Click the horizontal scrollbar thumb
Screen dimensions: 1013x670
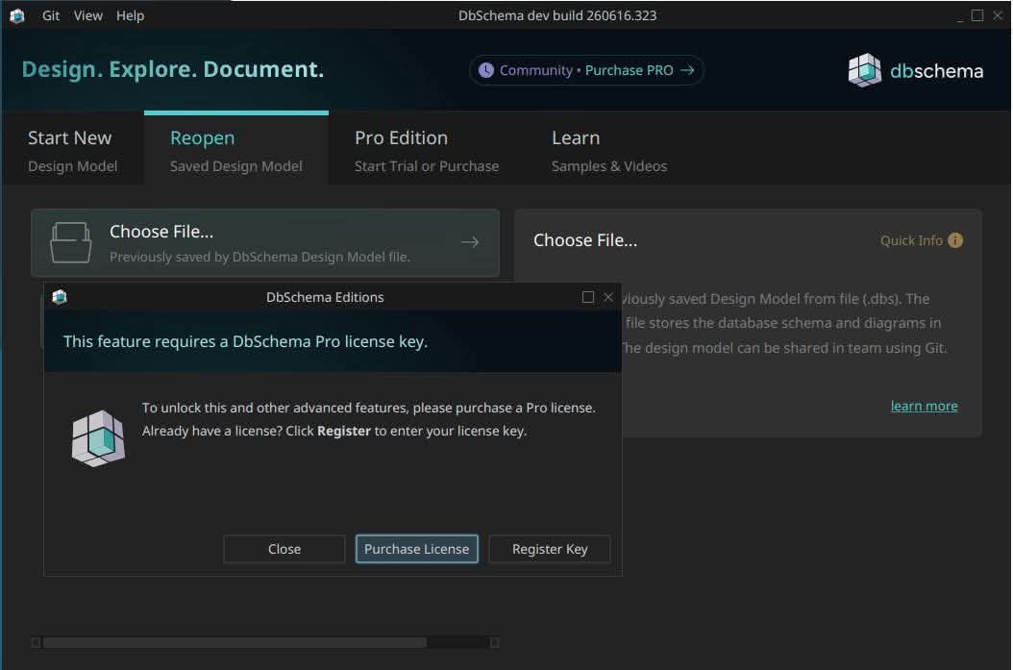point(235,642)
